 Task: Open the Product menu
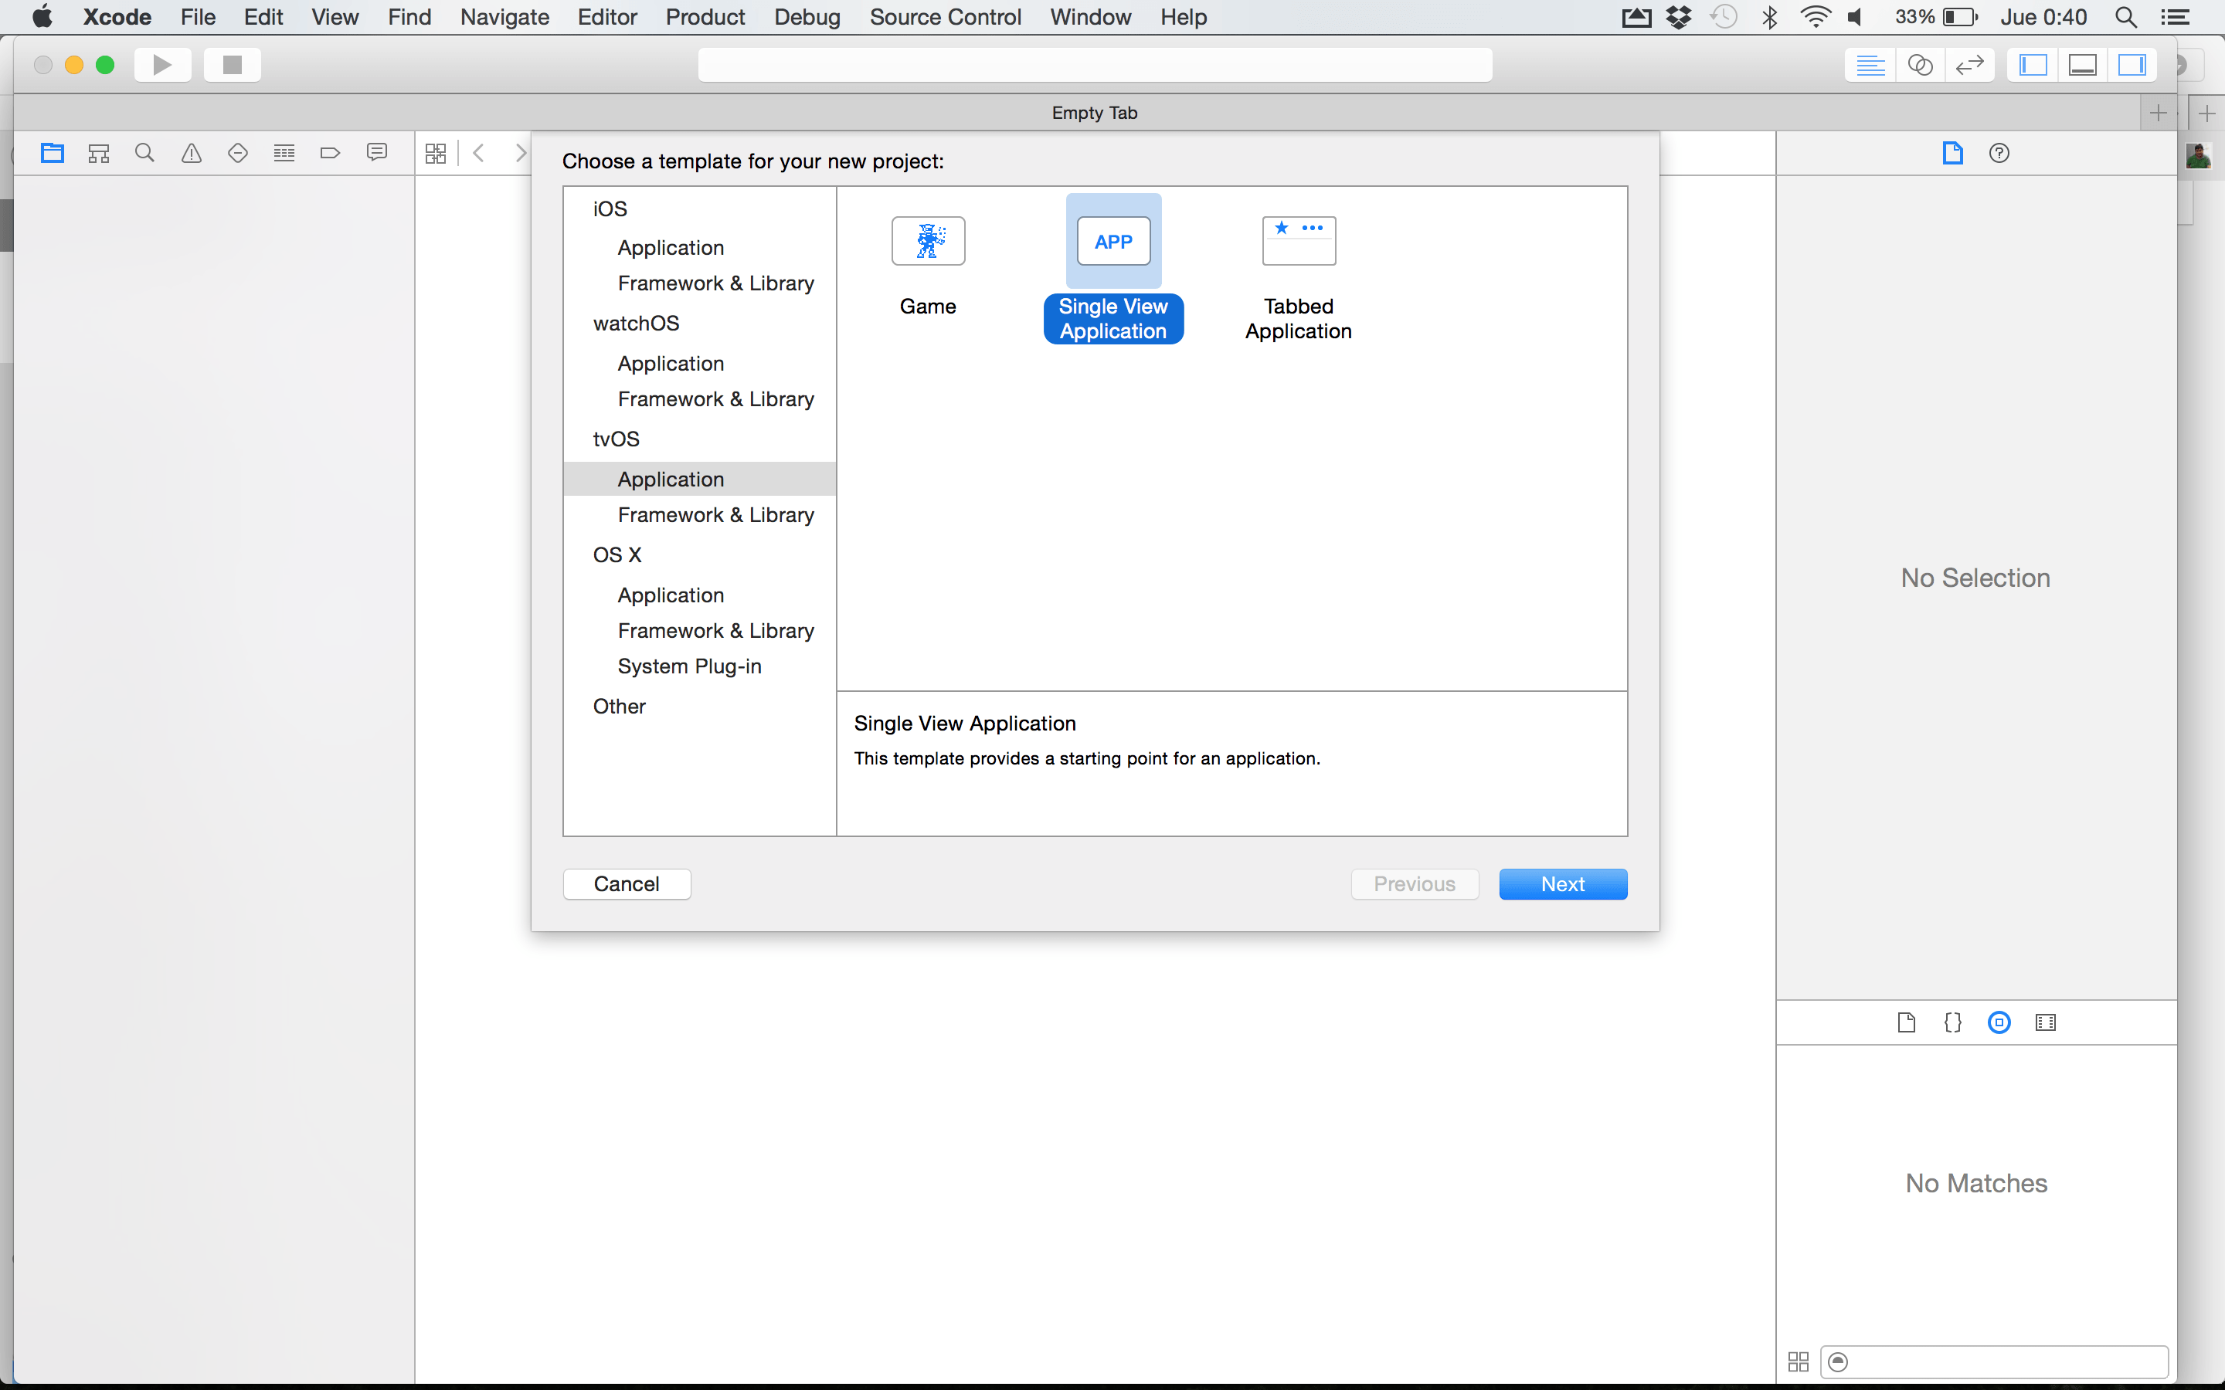(x=705, y=16)
